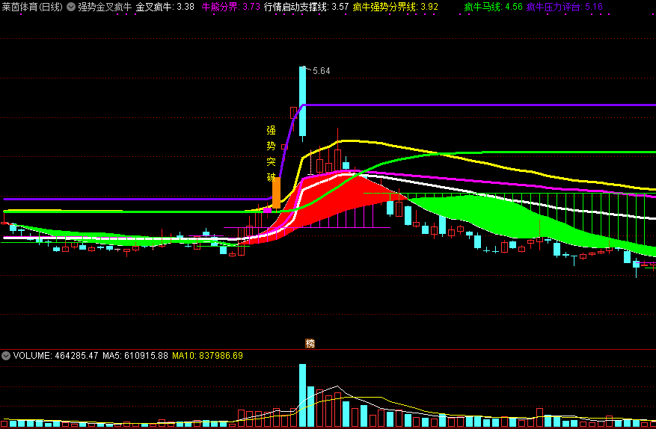656x429 pixels.
Task: Select the MA5: 610915.88 readout
Action: (135, 356)
